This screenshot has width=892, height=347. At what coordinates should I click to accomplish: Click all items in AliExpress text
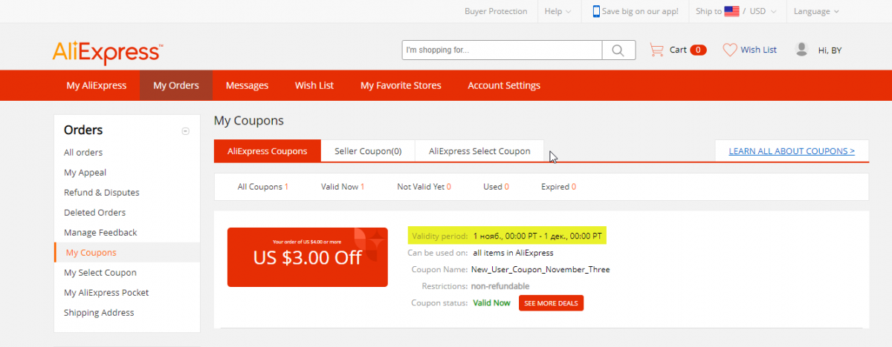513,253
